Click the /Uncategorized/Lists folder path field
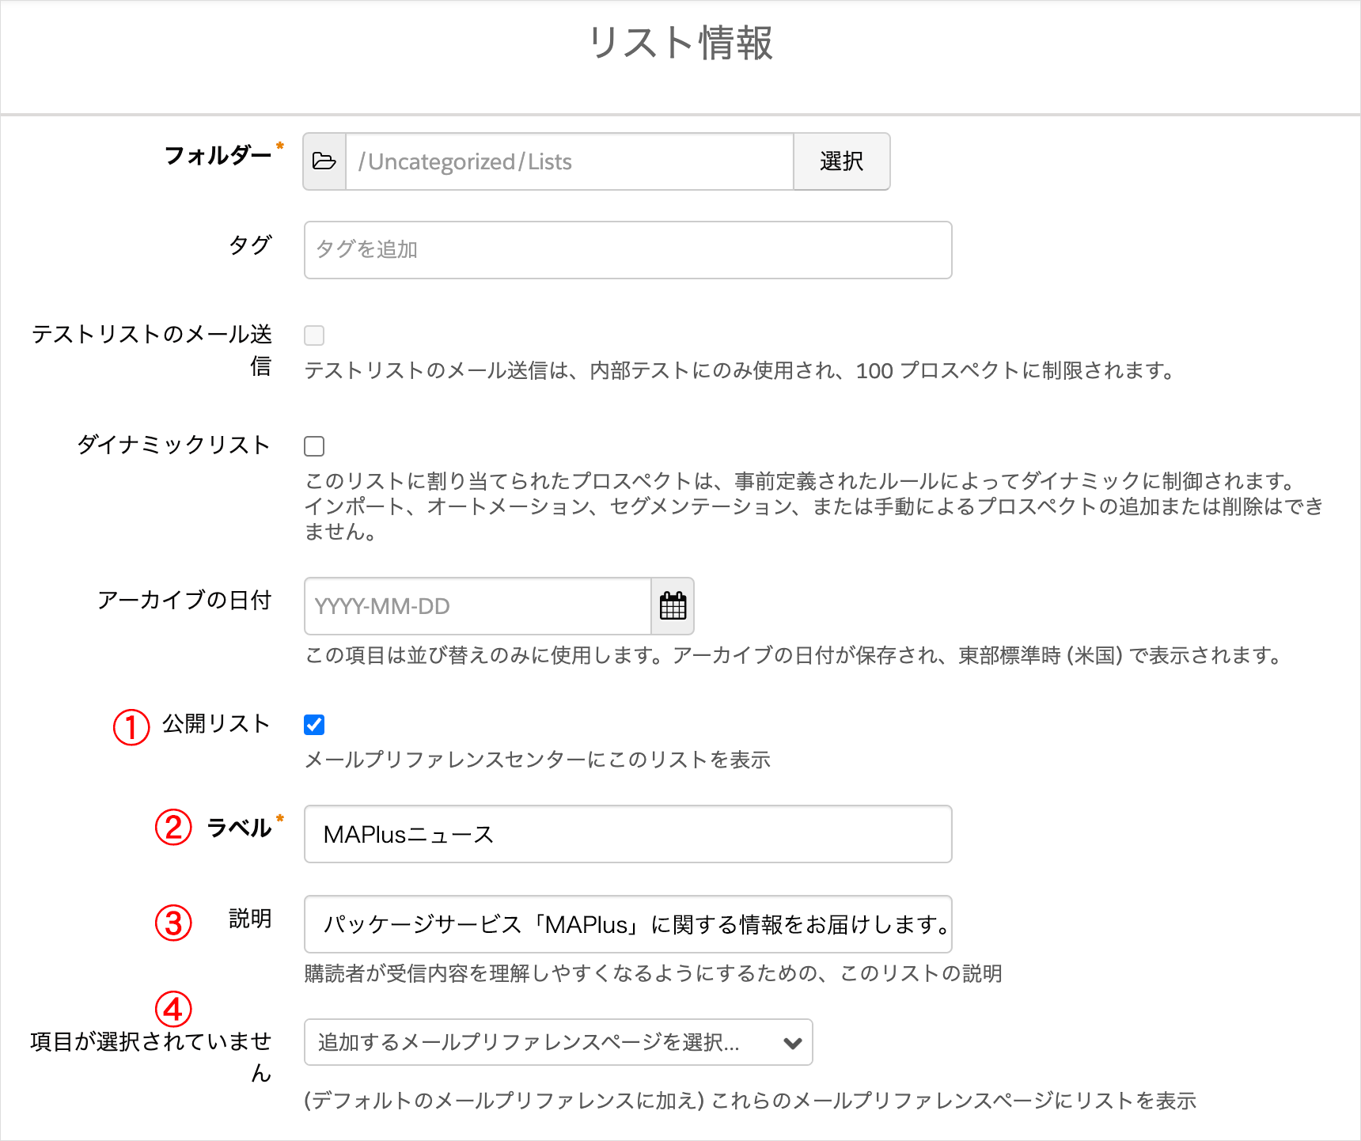Image resolution: width=1361 pixels, height=1141 pixels. click(x=570, y=161)
